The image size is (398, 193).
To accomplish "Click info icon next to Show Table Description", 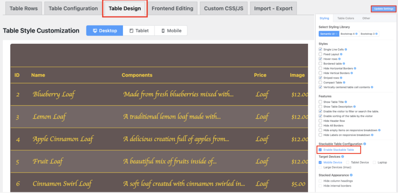I will [x=354, y=107].
